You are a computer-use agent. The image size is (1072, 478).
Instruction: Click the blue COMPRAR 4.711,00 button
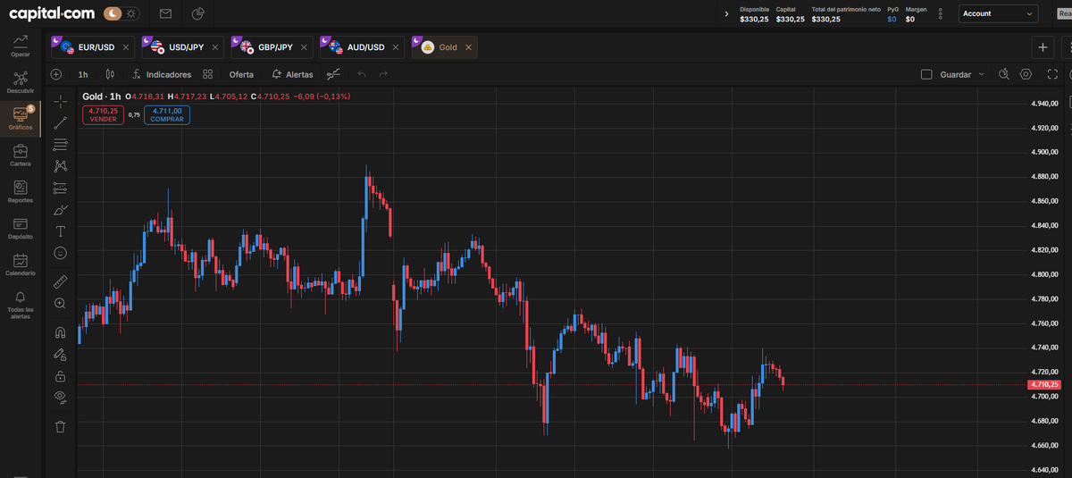pyautogui.click(x=167, y=114)
